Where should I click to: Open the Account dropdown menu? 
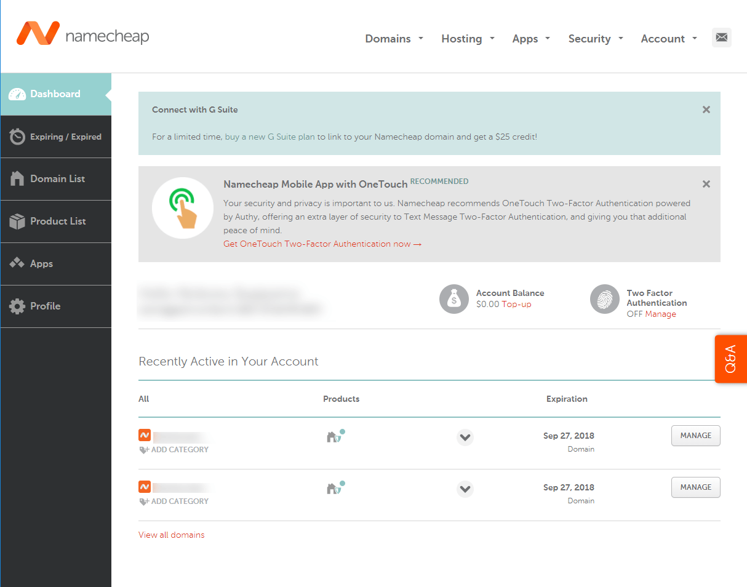(669, 39)
